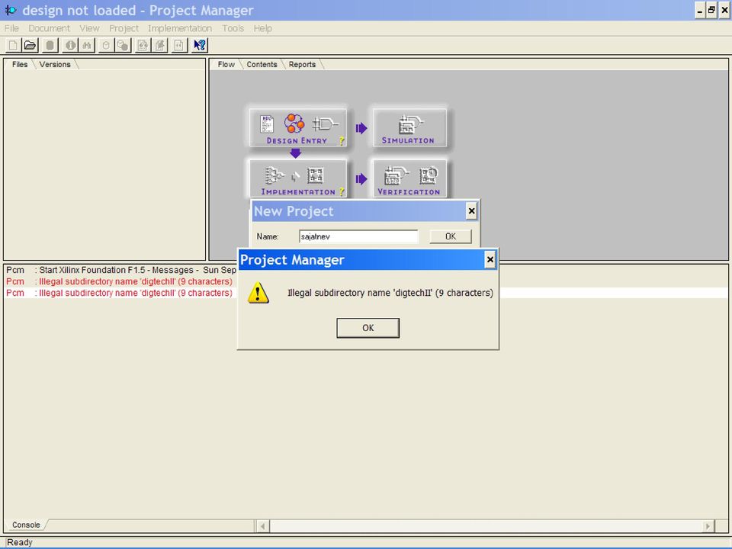Open the Document menu

click(x=49, y=28)
